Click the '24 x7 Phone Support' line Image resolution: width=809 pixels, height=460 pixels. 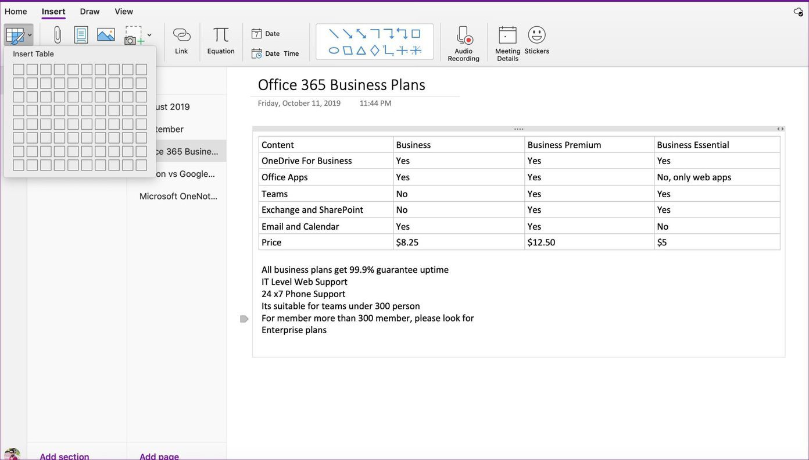(303, 294)
